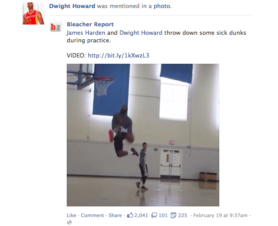This screenshot has width=278, height=226.
Task: Open Bleacher Report logo avatar
Action: tap(56, 27)
